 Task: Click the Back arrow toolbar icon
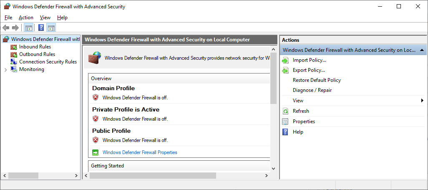[6, 28]
